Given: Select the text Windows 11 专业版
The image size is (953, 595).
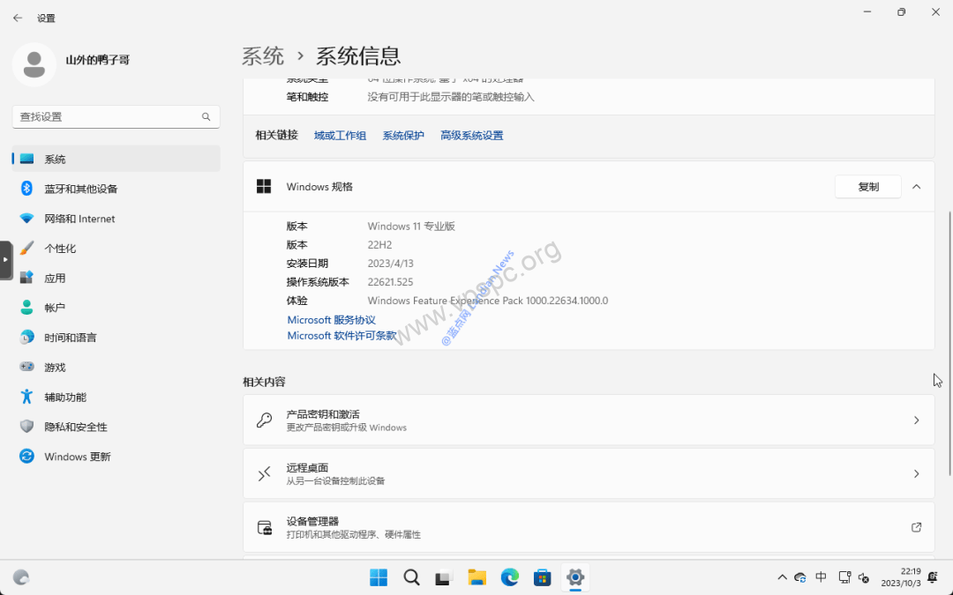Looking at the screenshot, I should (x=411, y=227).
